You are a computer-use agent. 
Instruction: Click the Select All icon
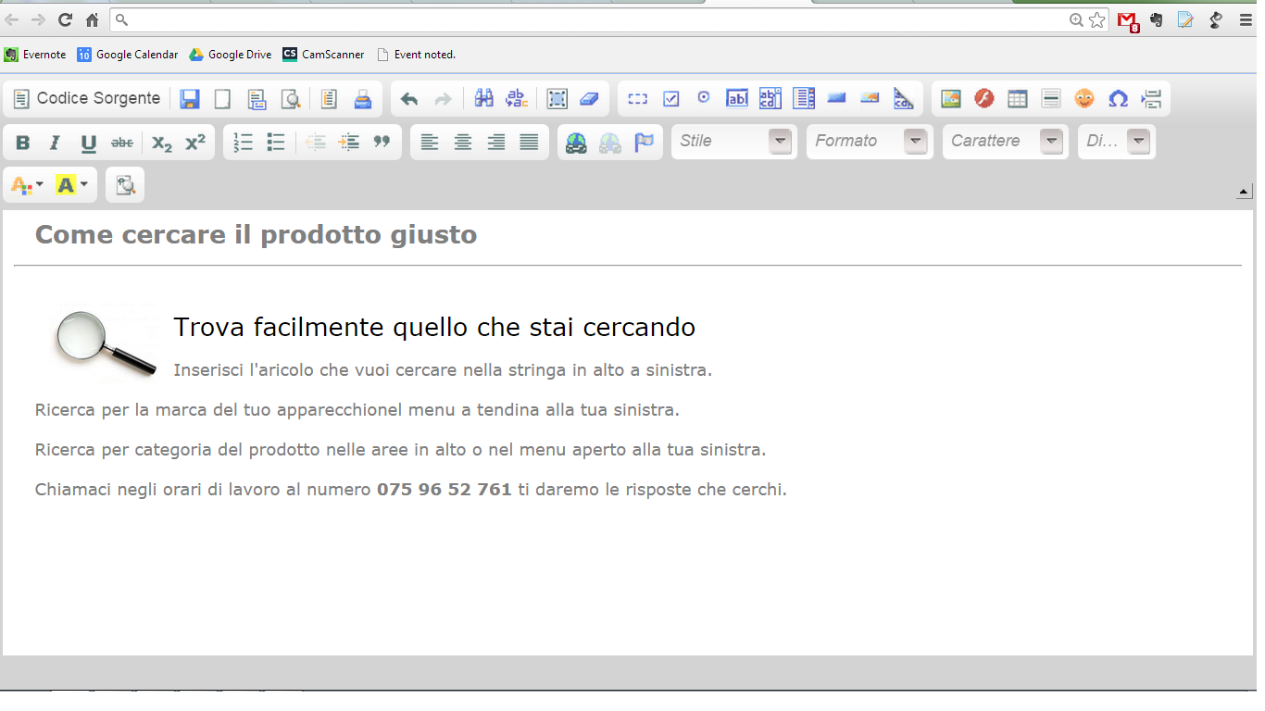pyautogui.click(x=557, y=99)
